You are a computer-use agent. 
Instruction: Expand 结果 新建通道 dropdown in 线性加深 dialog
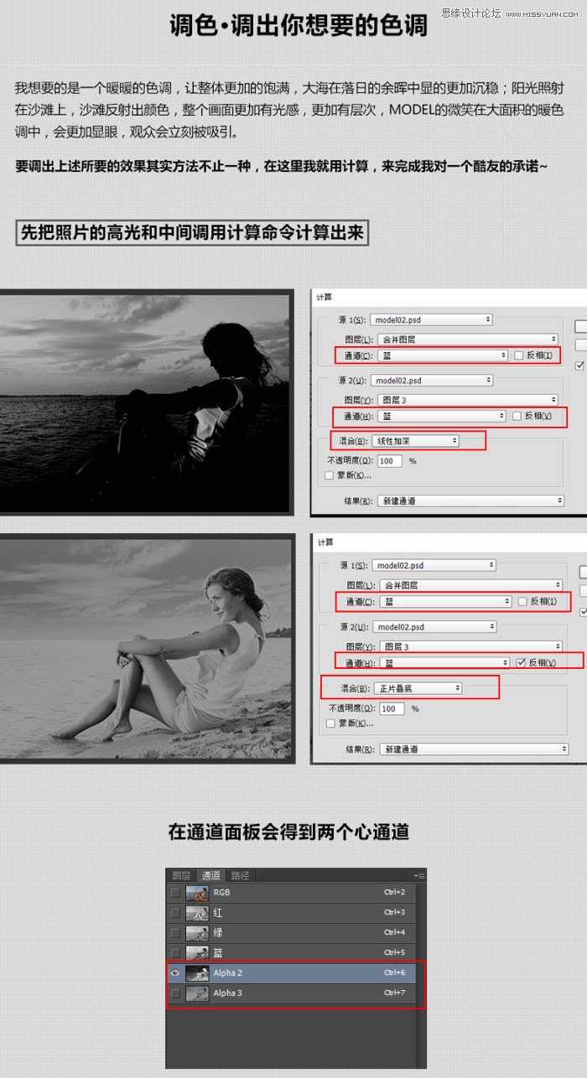tap(470, 500)
